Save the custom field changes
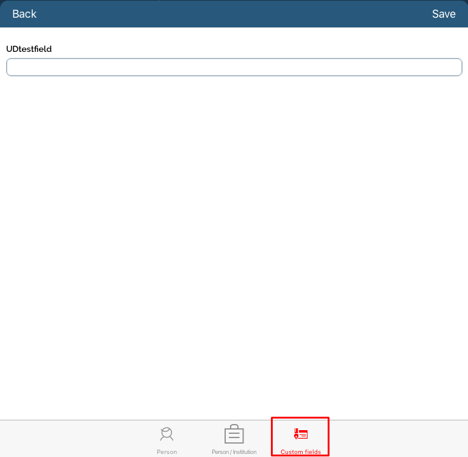The height and width of the screenshot is (457, 468). (x=444, y=13)
